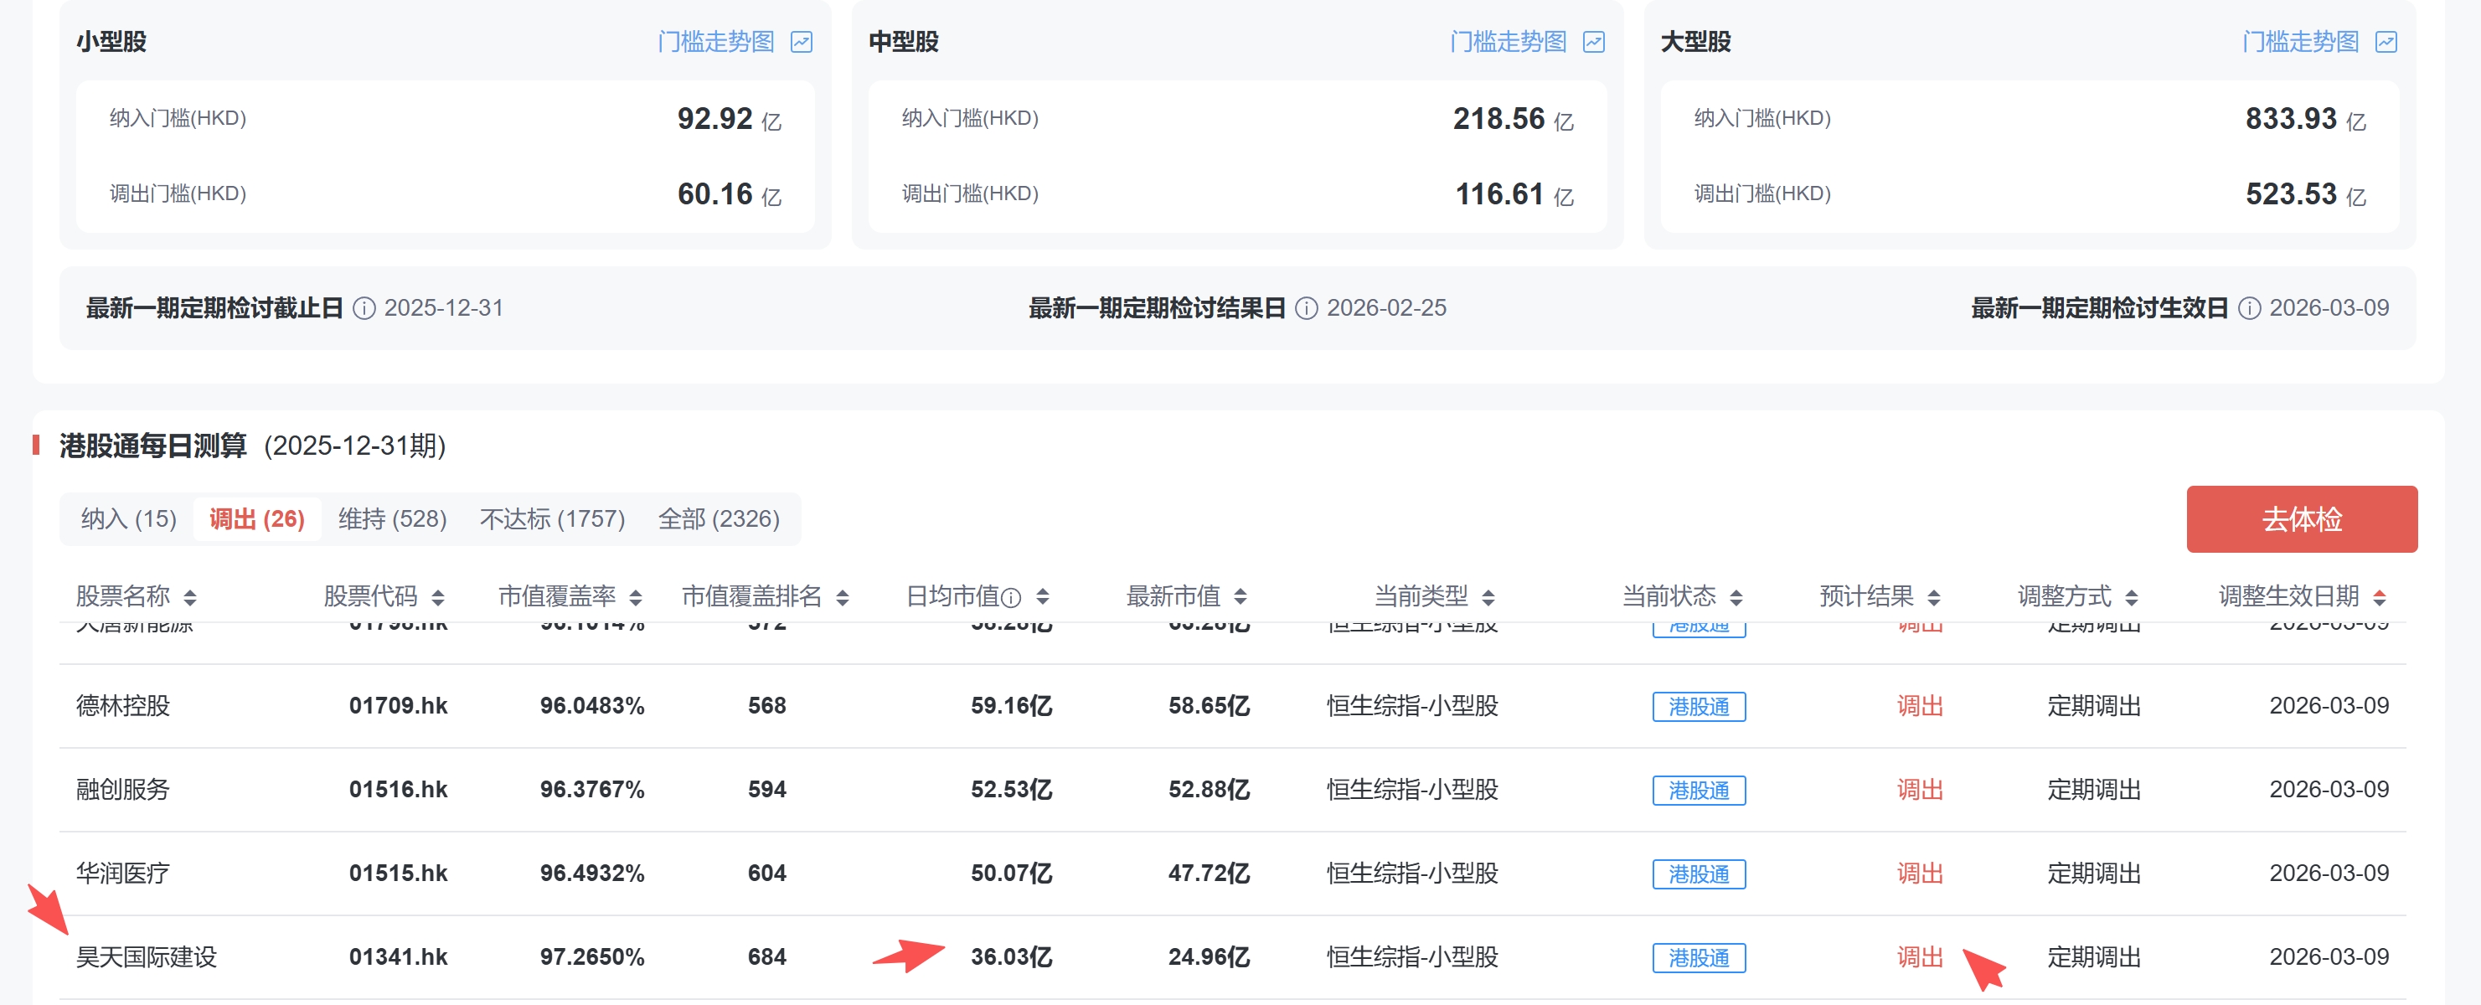Switch to 纳入 (15) tab
This screenshot has width=2481, height=1005.
[129, 520]
